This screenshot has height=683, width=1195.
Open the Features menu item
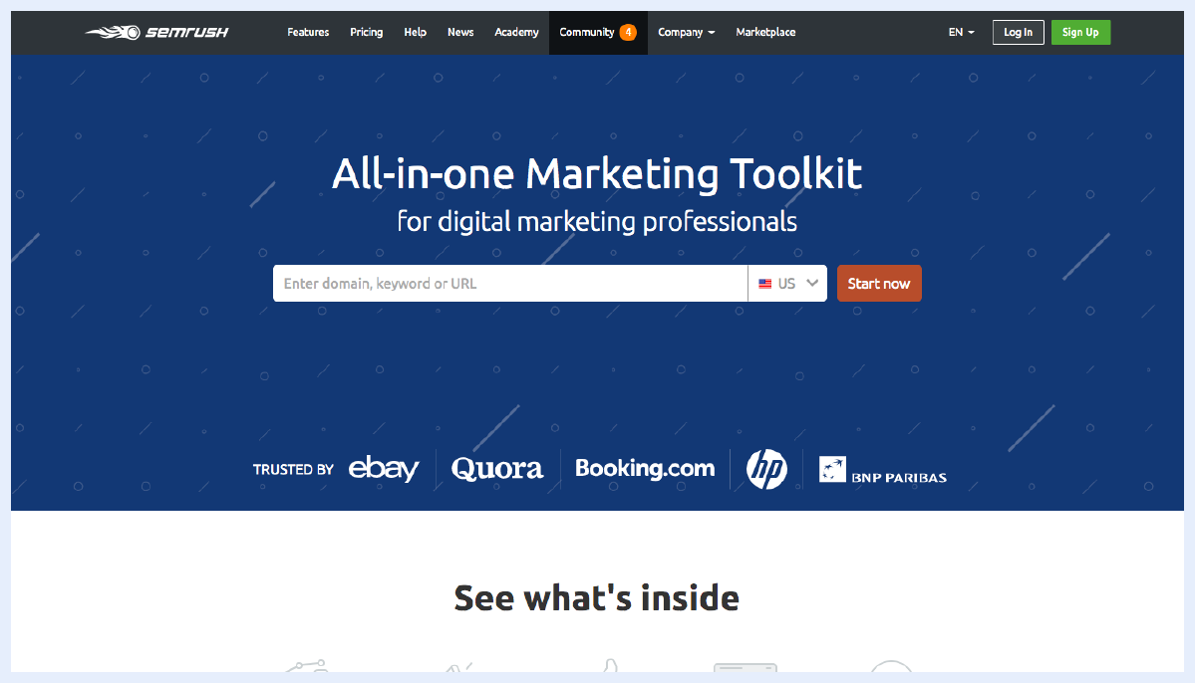(308, 32)
